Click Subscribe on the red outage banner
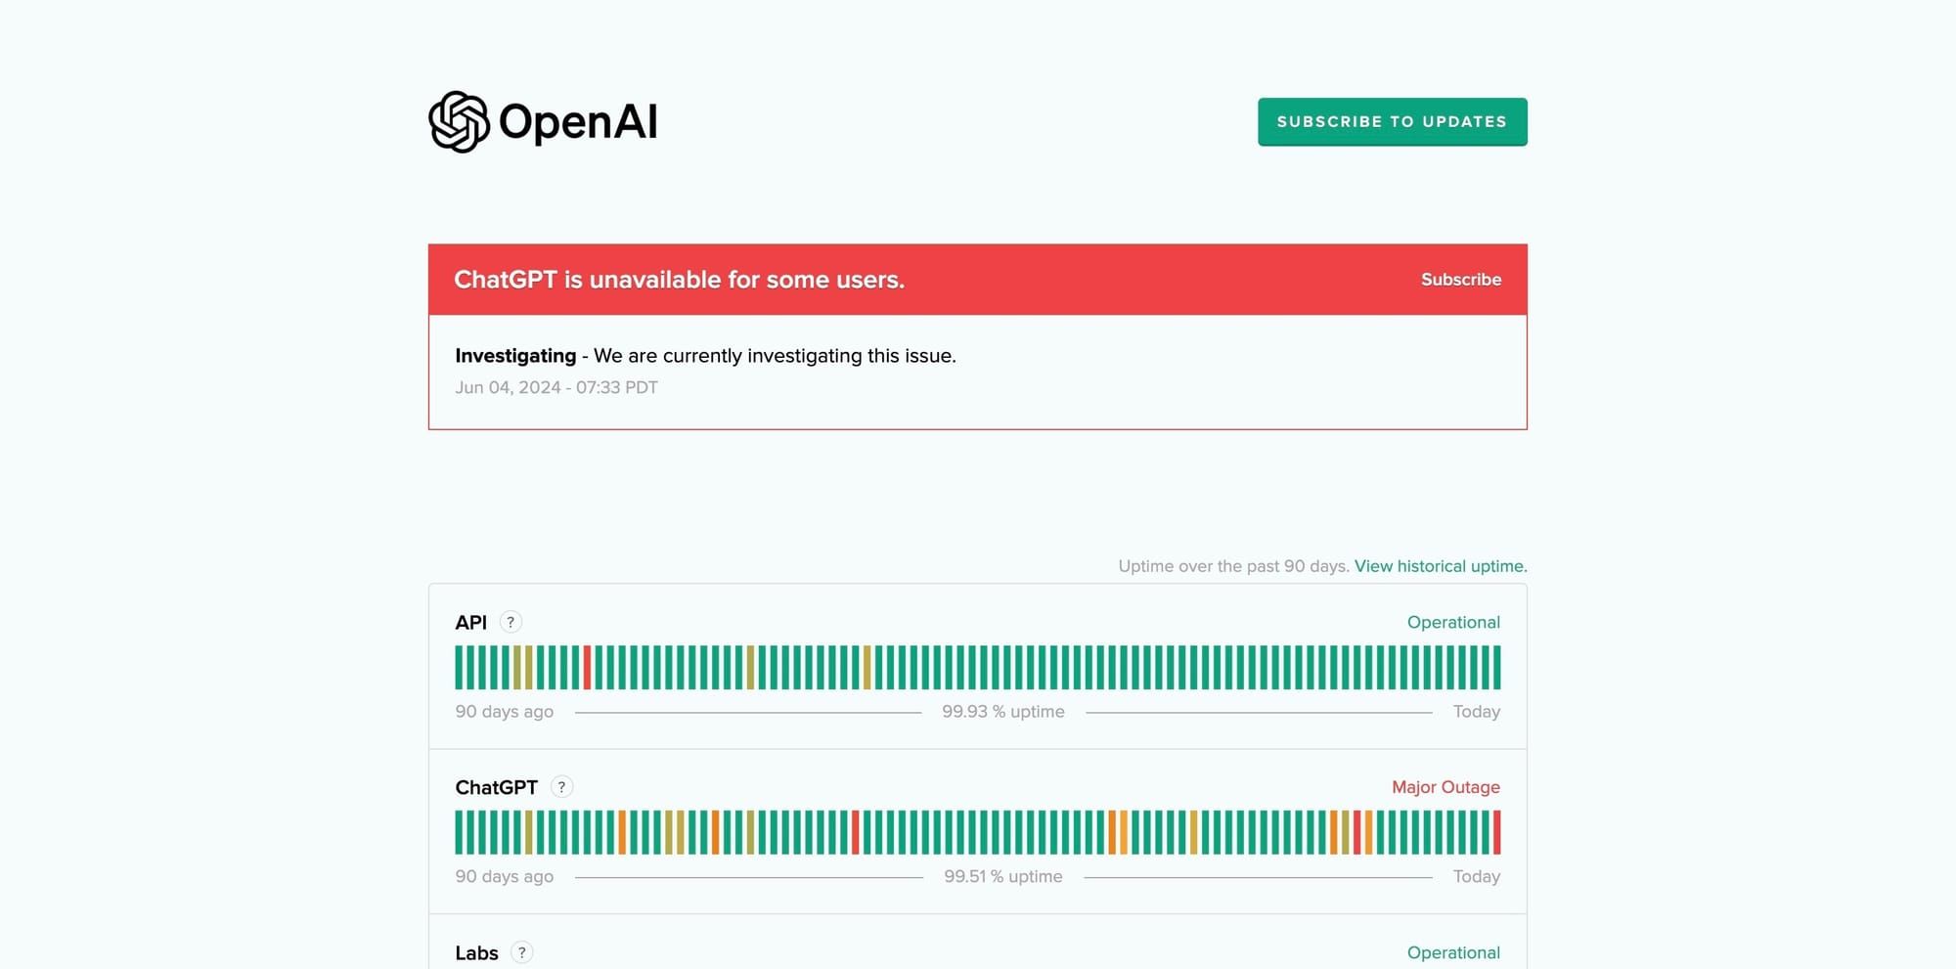 pyautogui.click(x=1460, y=280)
